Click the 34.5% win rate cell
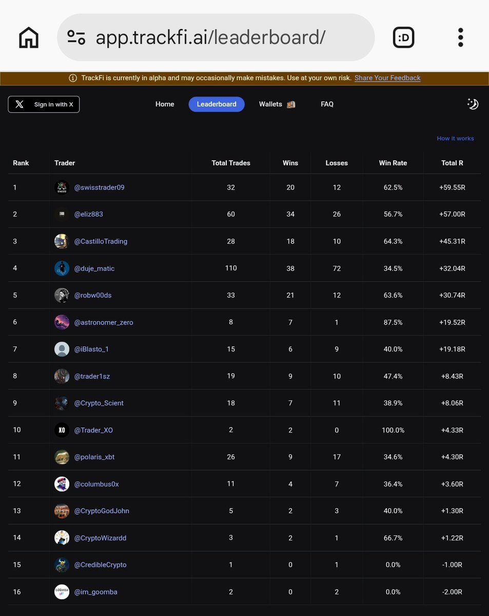The height and width of the screenshot is (616, 489). (x=393, y=268)
